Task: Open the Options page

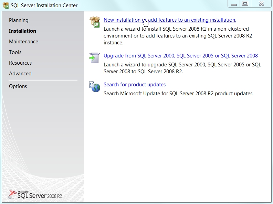Action: pyautogui.click(x=18, y=86)
